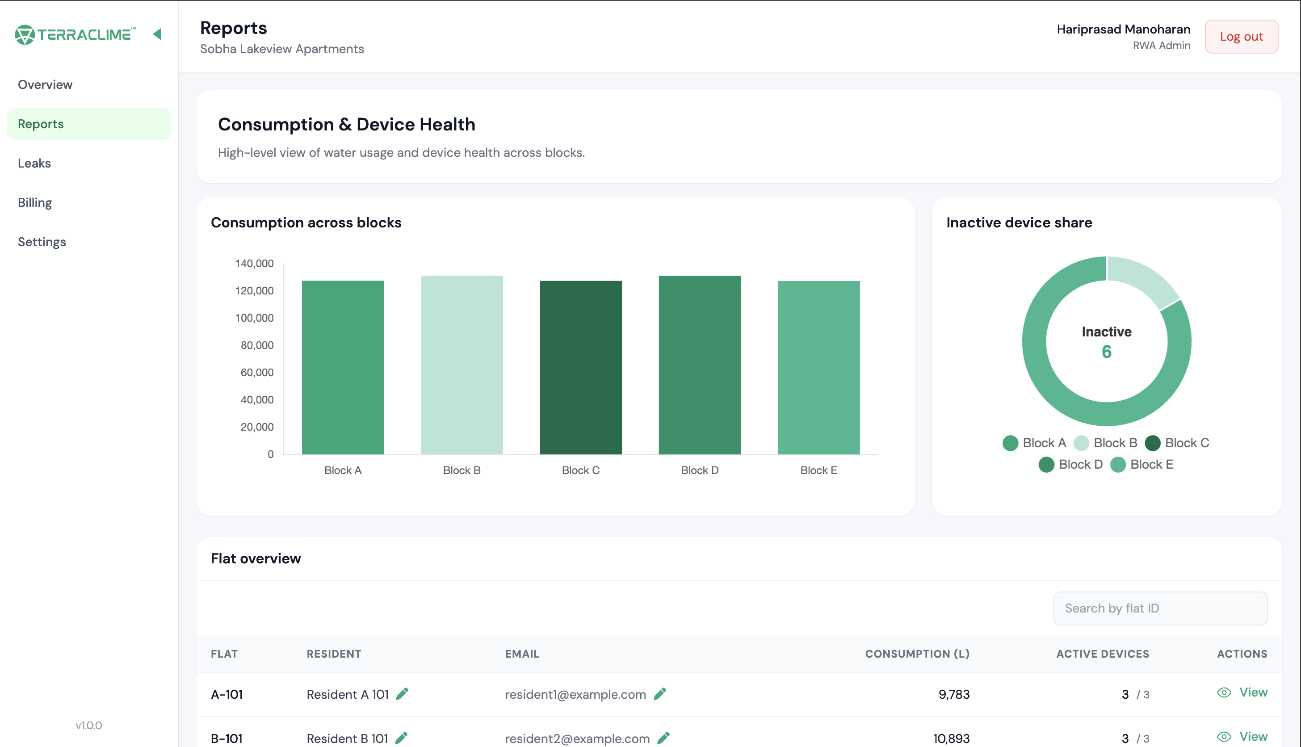Click the eye icon in B-101 row

coord(1224,737)
